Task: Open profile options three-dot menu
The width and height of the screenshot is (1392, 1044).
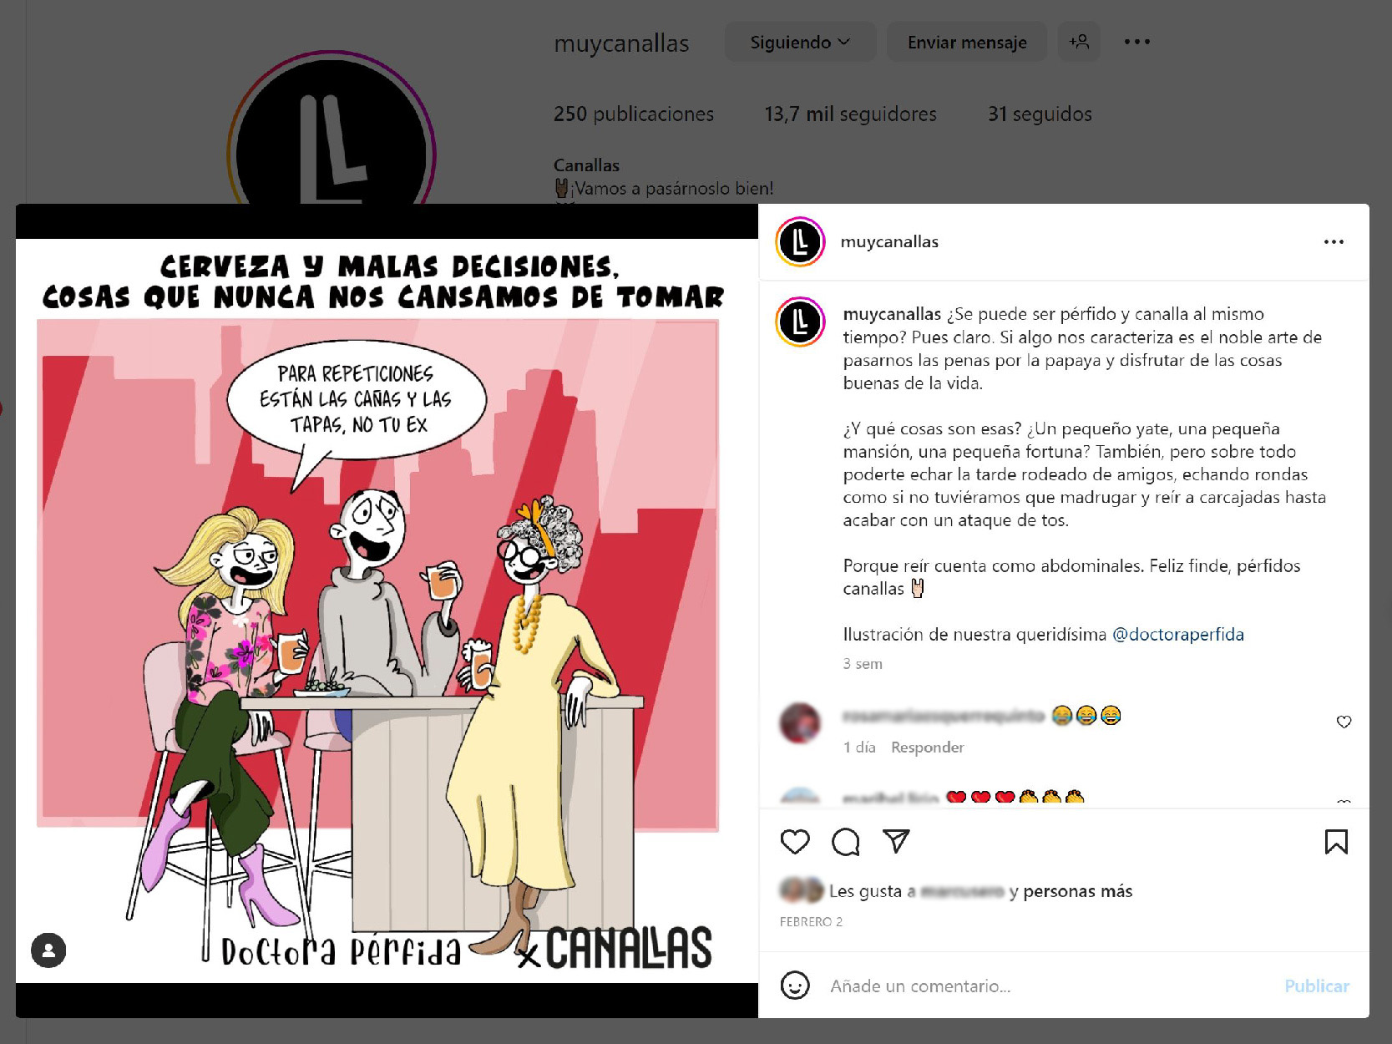Action: pos(1136,42)
